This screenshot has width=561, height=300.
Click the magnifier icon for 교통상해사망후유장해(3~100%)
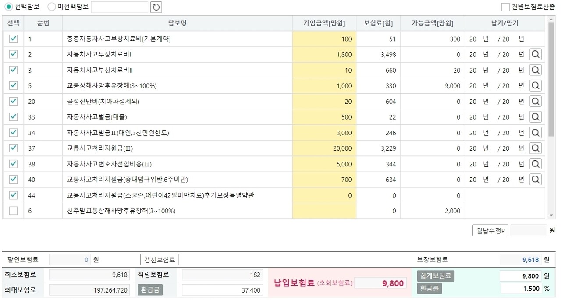(535, 85)
